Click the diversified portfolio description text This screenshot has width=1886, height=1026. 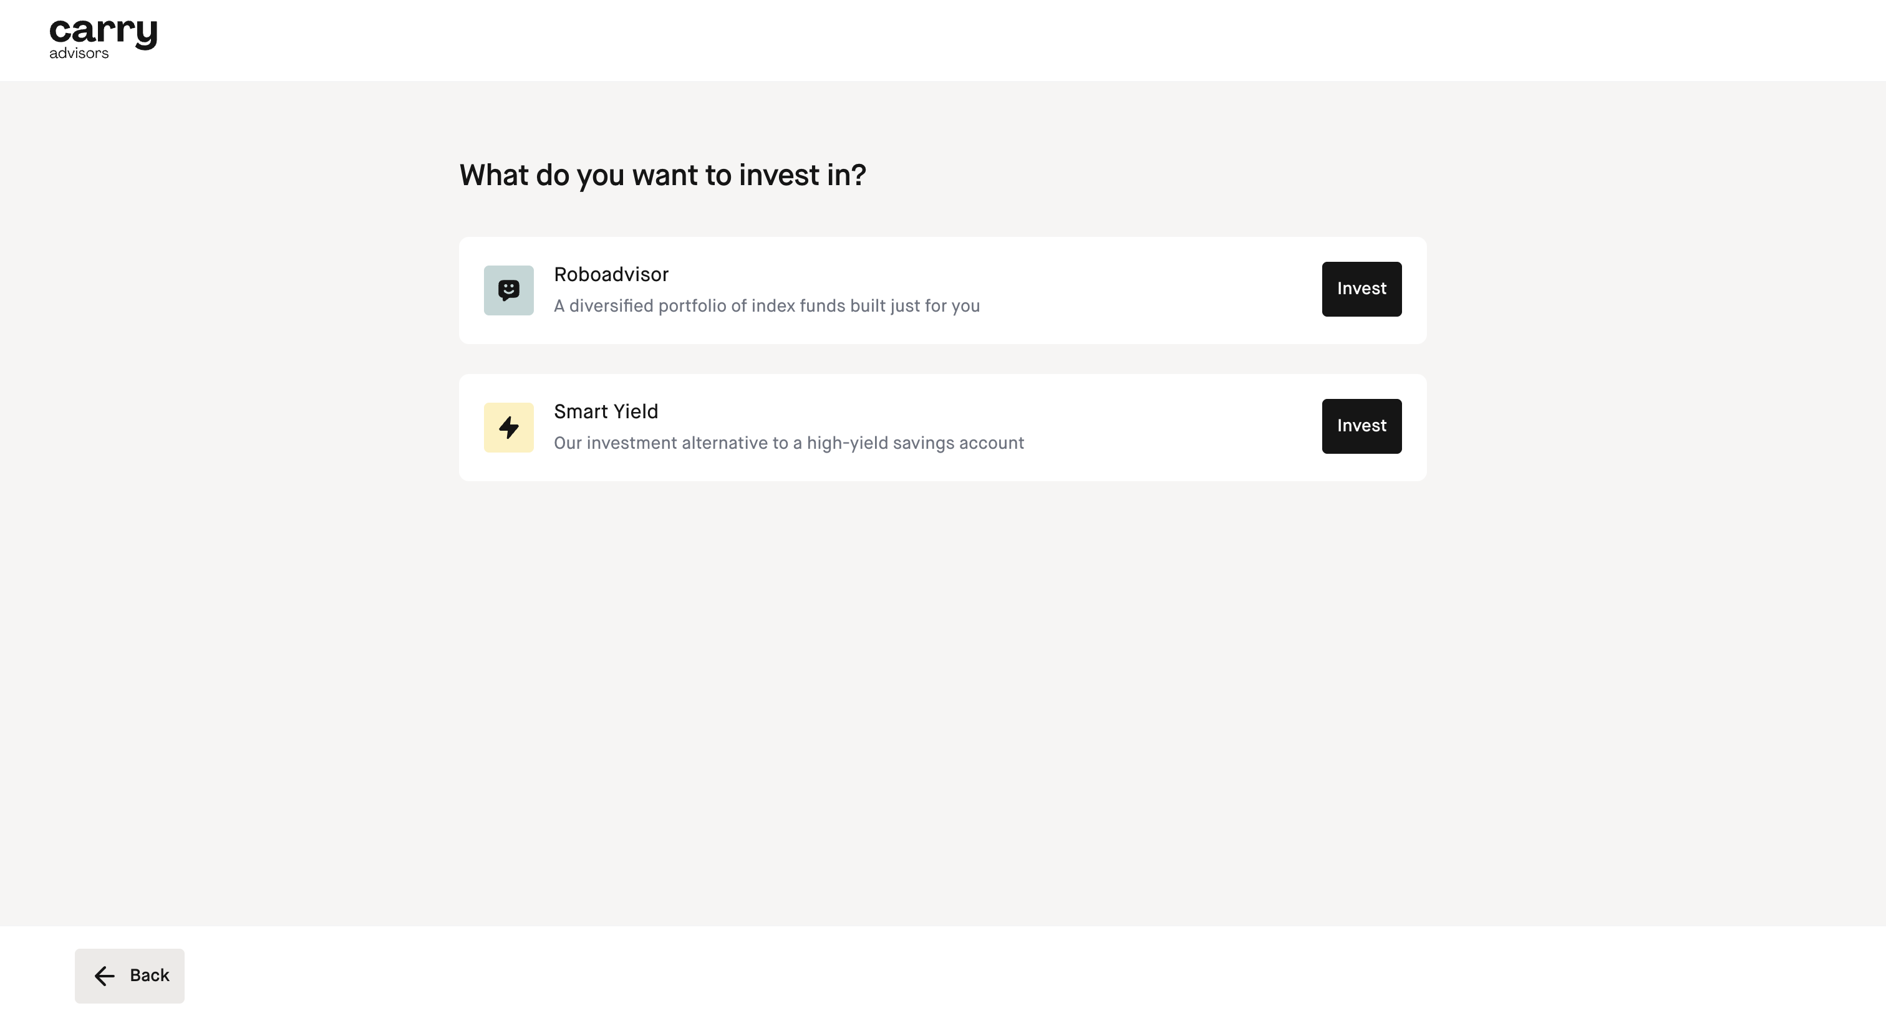pos(766,306)
